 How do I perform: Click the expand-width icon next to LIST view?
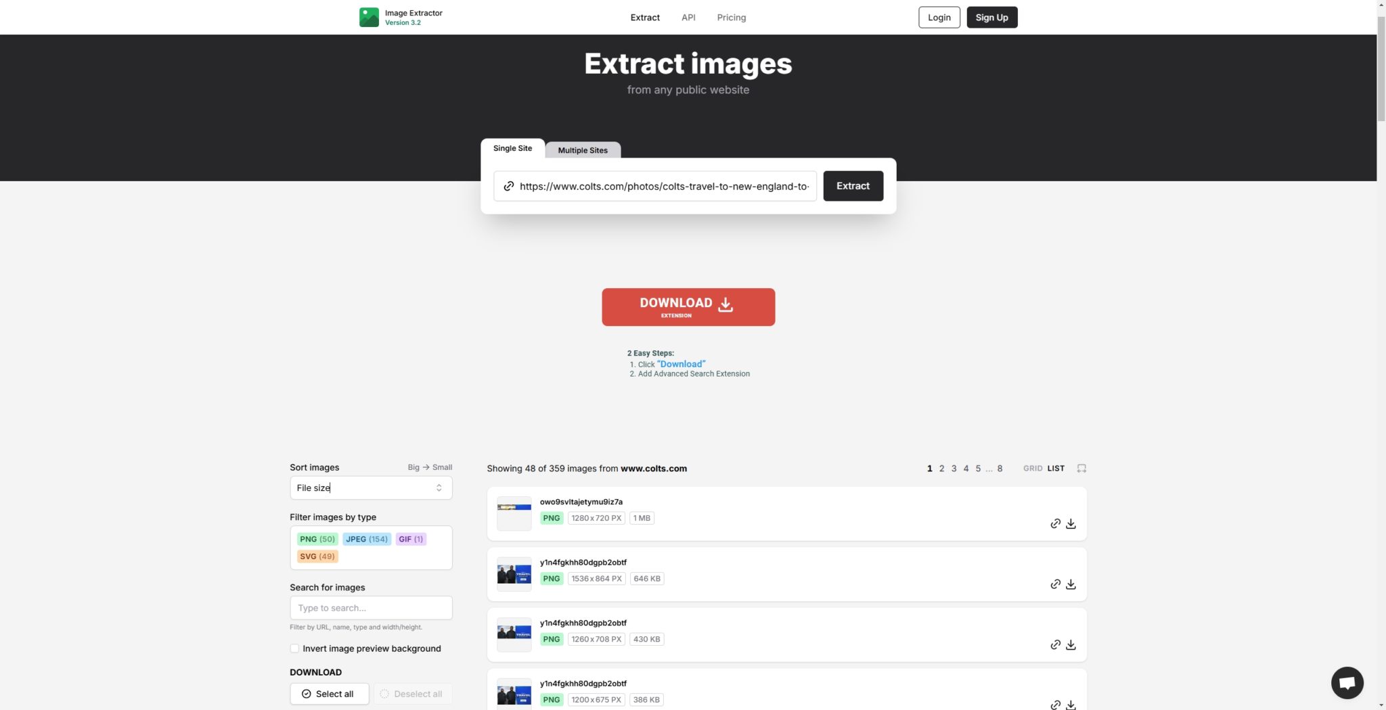1081,467
